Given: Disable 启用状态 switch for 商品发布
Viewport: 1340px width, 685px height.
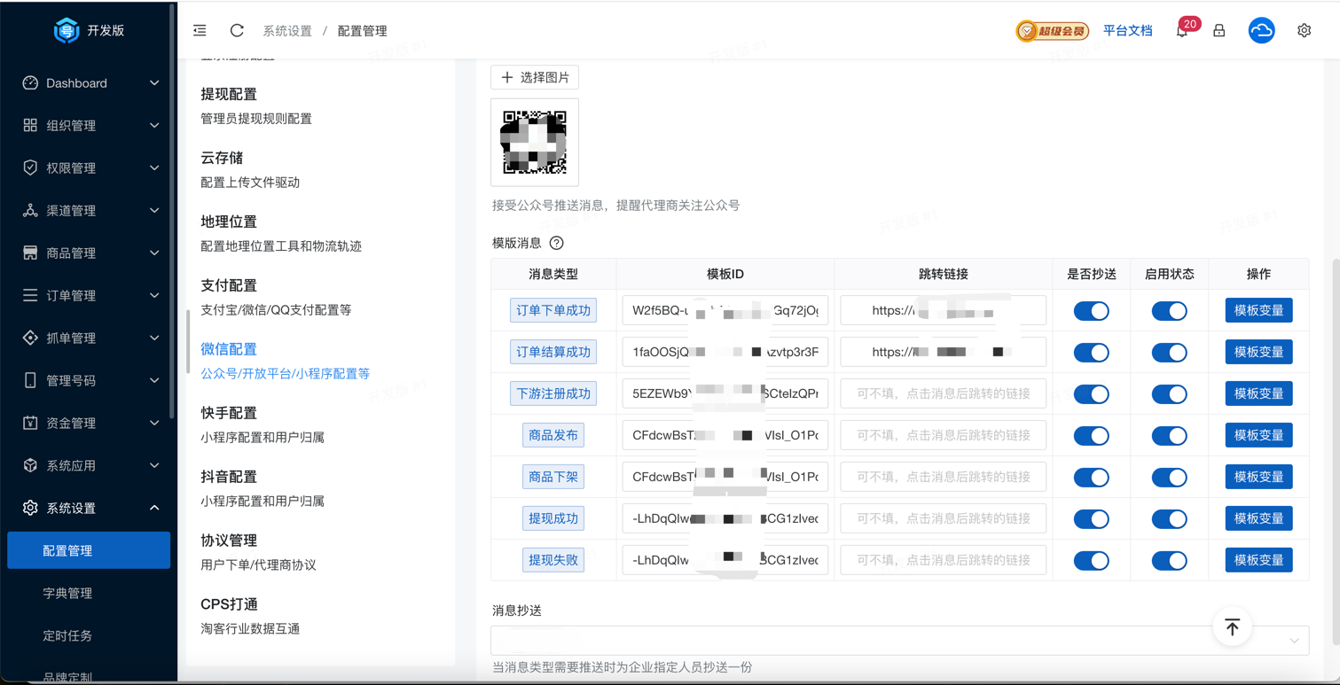Looking at the screenshot, I should [x=1169, y=436].
